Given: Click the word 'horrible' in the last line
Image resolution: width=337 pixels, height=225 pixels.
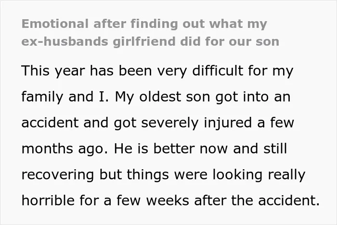Looking at the screenshot, I should pos(48,200).
